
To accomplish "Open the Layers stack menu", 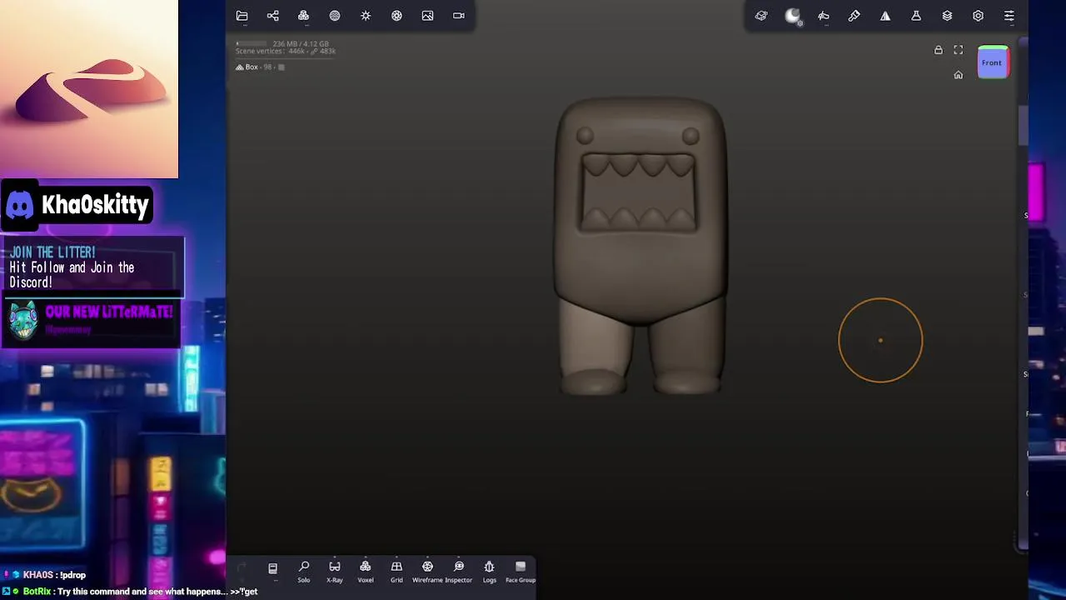I will click(x=947, y=16).
